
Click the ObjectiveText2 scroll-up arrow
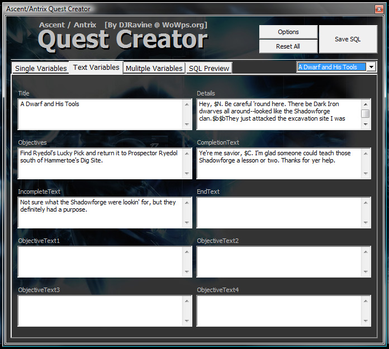366,251
